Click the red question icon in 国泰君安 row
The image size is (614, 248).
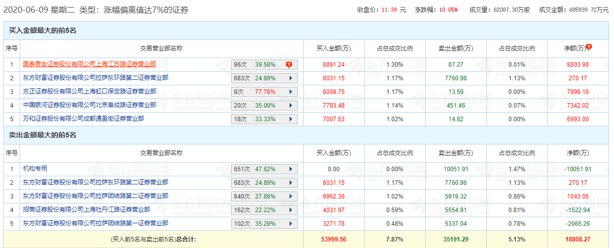point(289,65)
